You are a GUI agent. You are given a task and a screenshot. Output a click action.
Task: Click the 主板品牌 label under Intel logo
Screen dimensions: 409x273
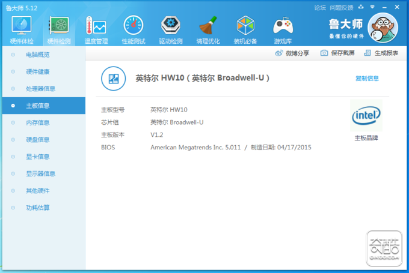[366, 138]
